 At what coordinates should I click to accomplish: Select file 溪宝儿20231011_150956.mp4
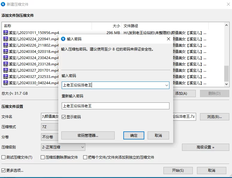pyautogui.click(x=34, y=33)
